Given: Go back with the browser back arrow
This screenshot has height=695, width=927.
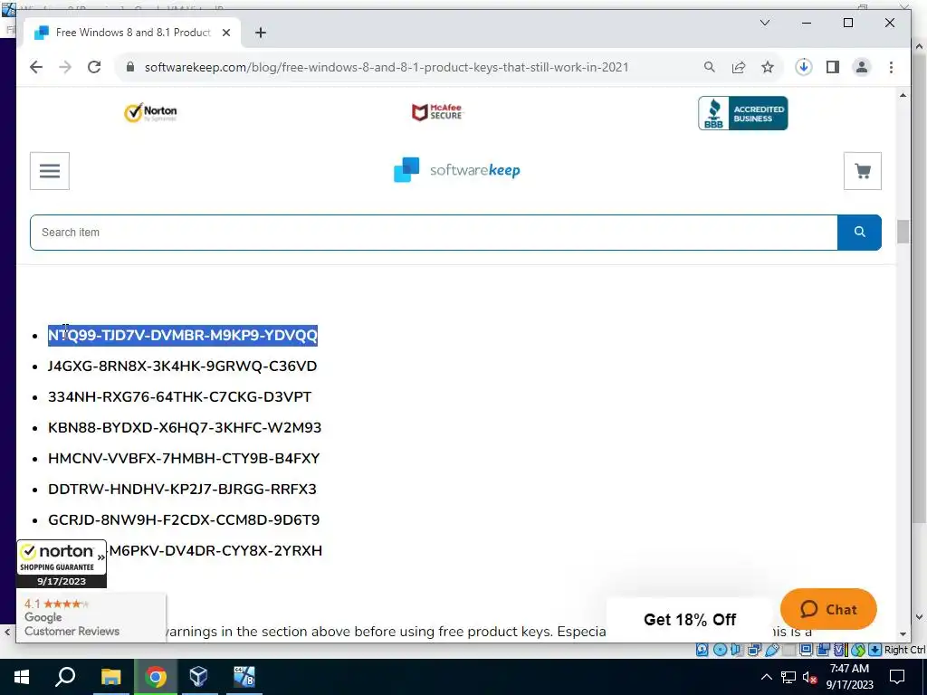Looking at the screenshot, I should (36, 67).
